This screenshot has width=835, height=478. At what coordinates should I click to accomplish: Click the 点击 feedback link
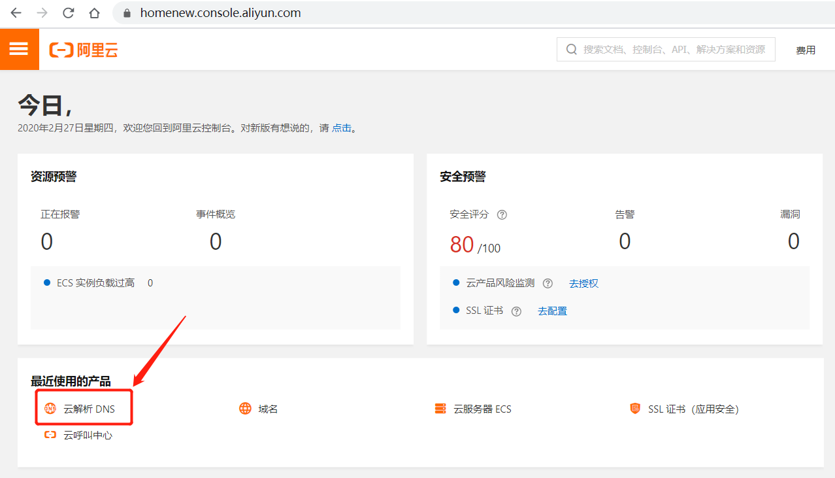342,128
